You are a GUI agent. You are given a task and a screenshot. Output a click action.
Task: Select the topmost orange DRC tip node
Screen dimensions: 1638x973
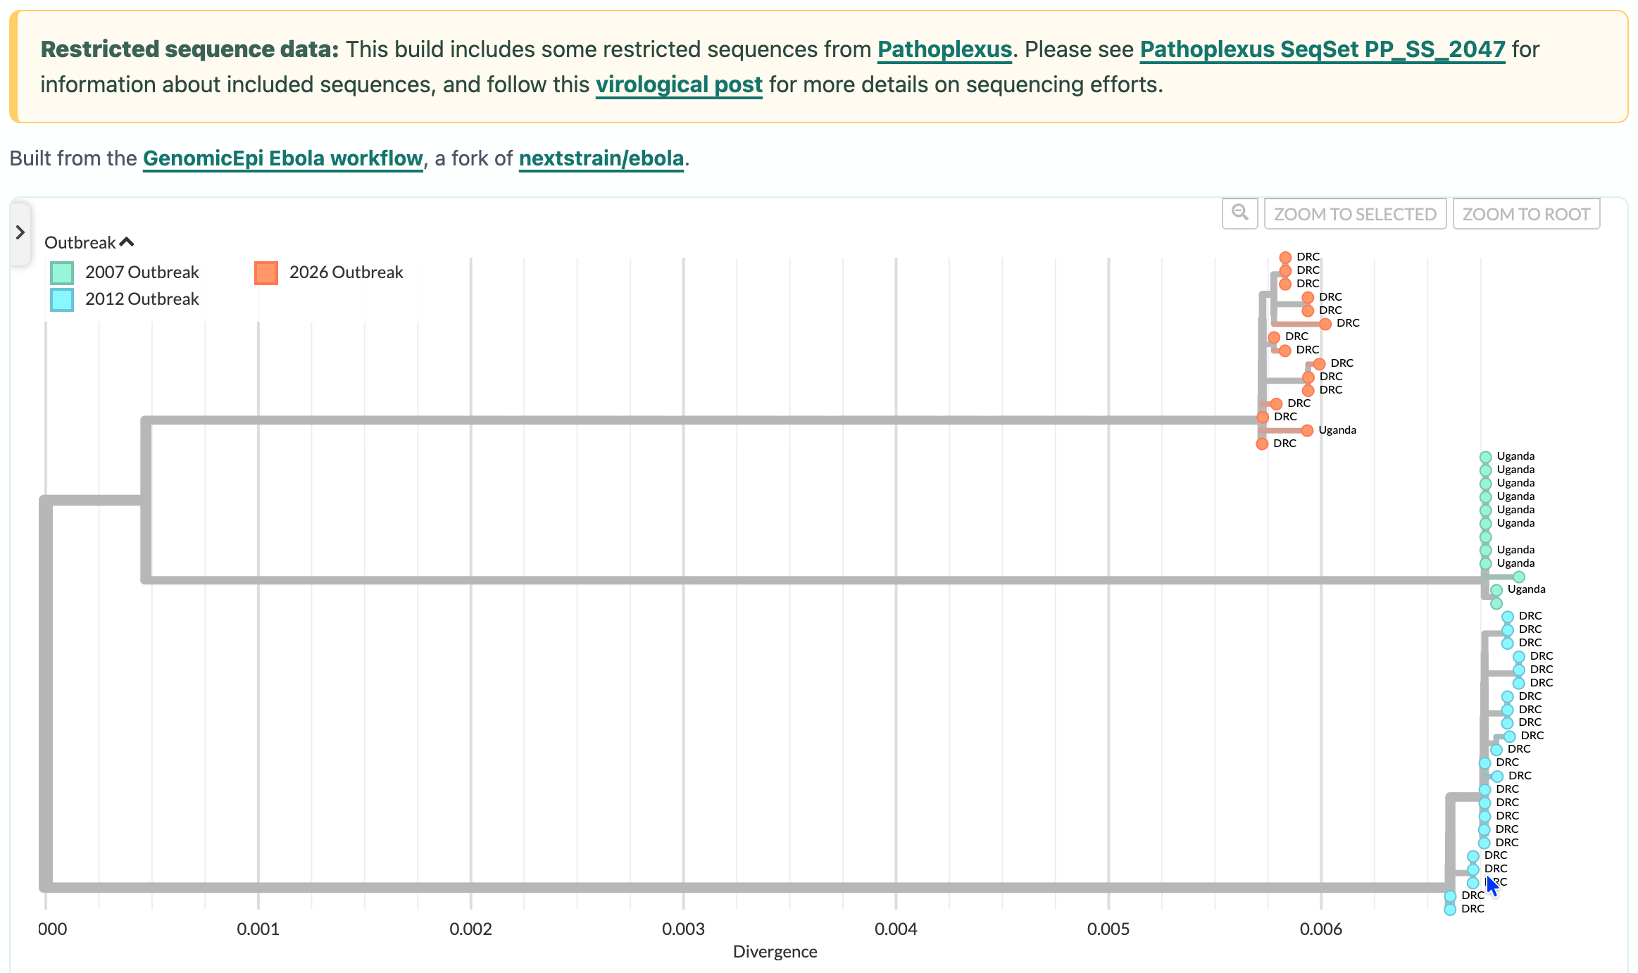click(1285, 258)
